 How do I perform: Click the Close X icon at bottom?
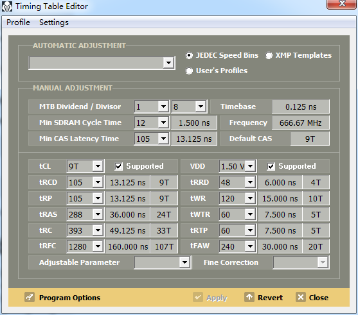click(301, 297)
